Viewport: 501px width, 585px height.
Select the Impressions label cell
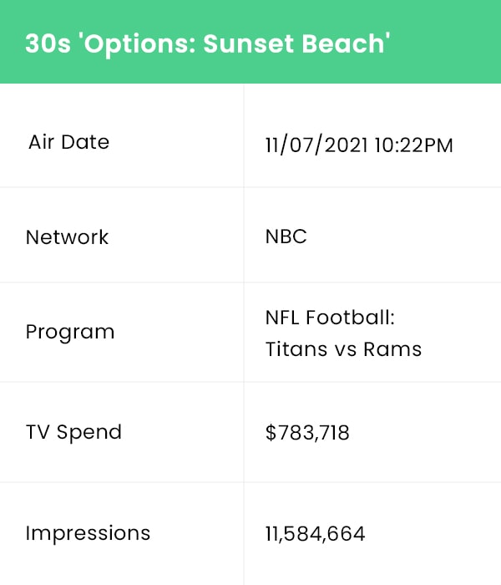[x=122, y=533]
